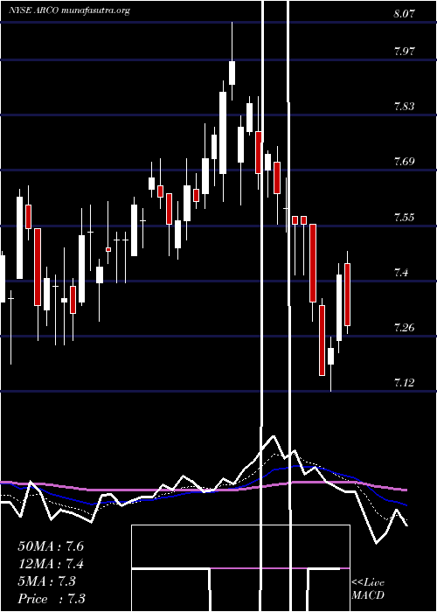Click the 'NYSE ARCO munafasutra.org' chart title
Screen dimensions: 437x612
(x=69, y=10)
